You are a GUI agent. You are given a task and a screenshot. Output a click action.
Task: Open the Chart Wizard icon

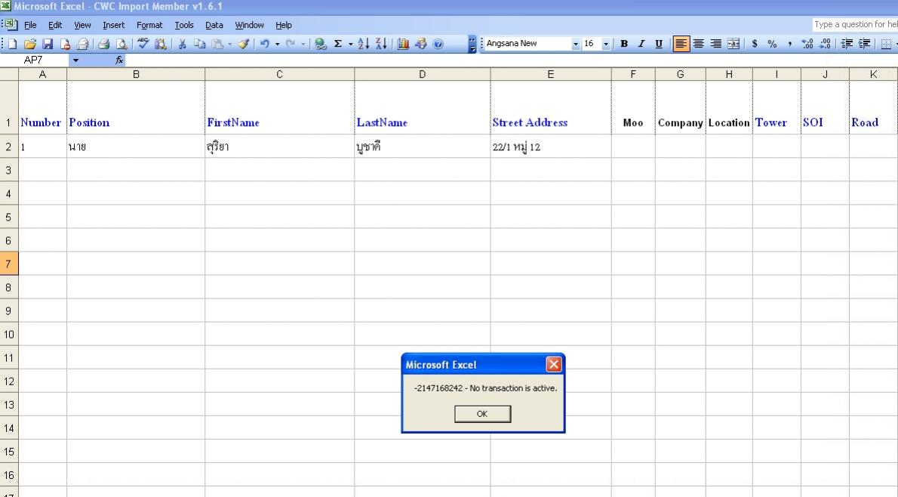click(x=403, y=44)
